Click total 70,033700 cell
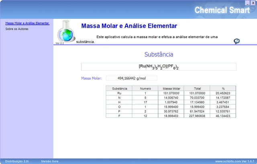The image size is (257, 164). click(x=197, y=98)
